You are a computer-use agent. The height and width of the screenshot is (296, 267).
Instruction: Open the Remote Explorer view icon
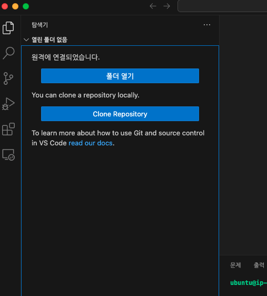tap(8, 155)
